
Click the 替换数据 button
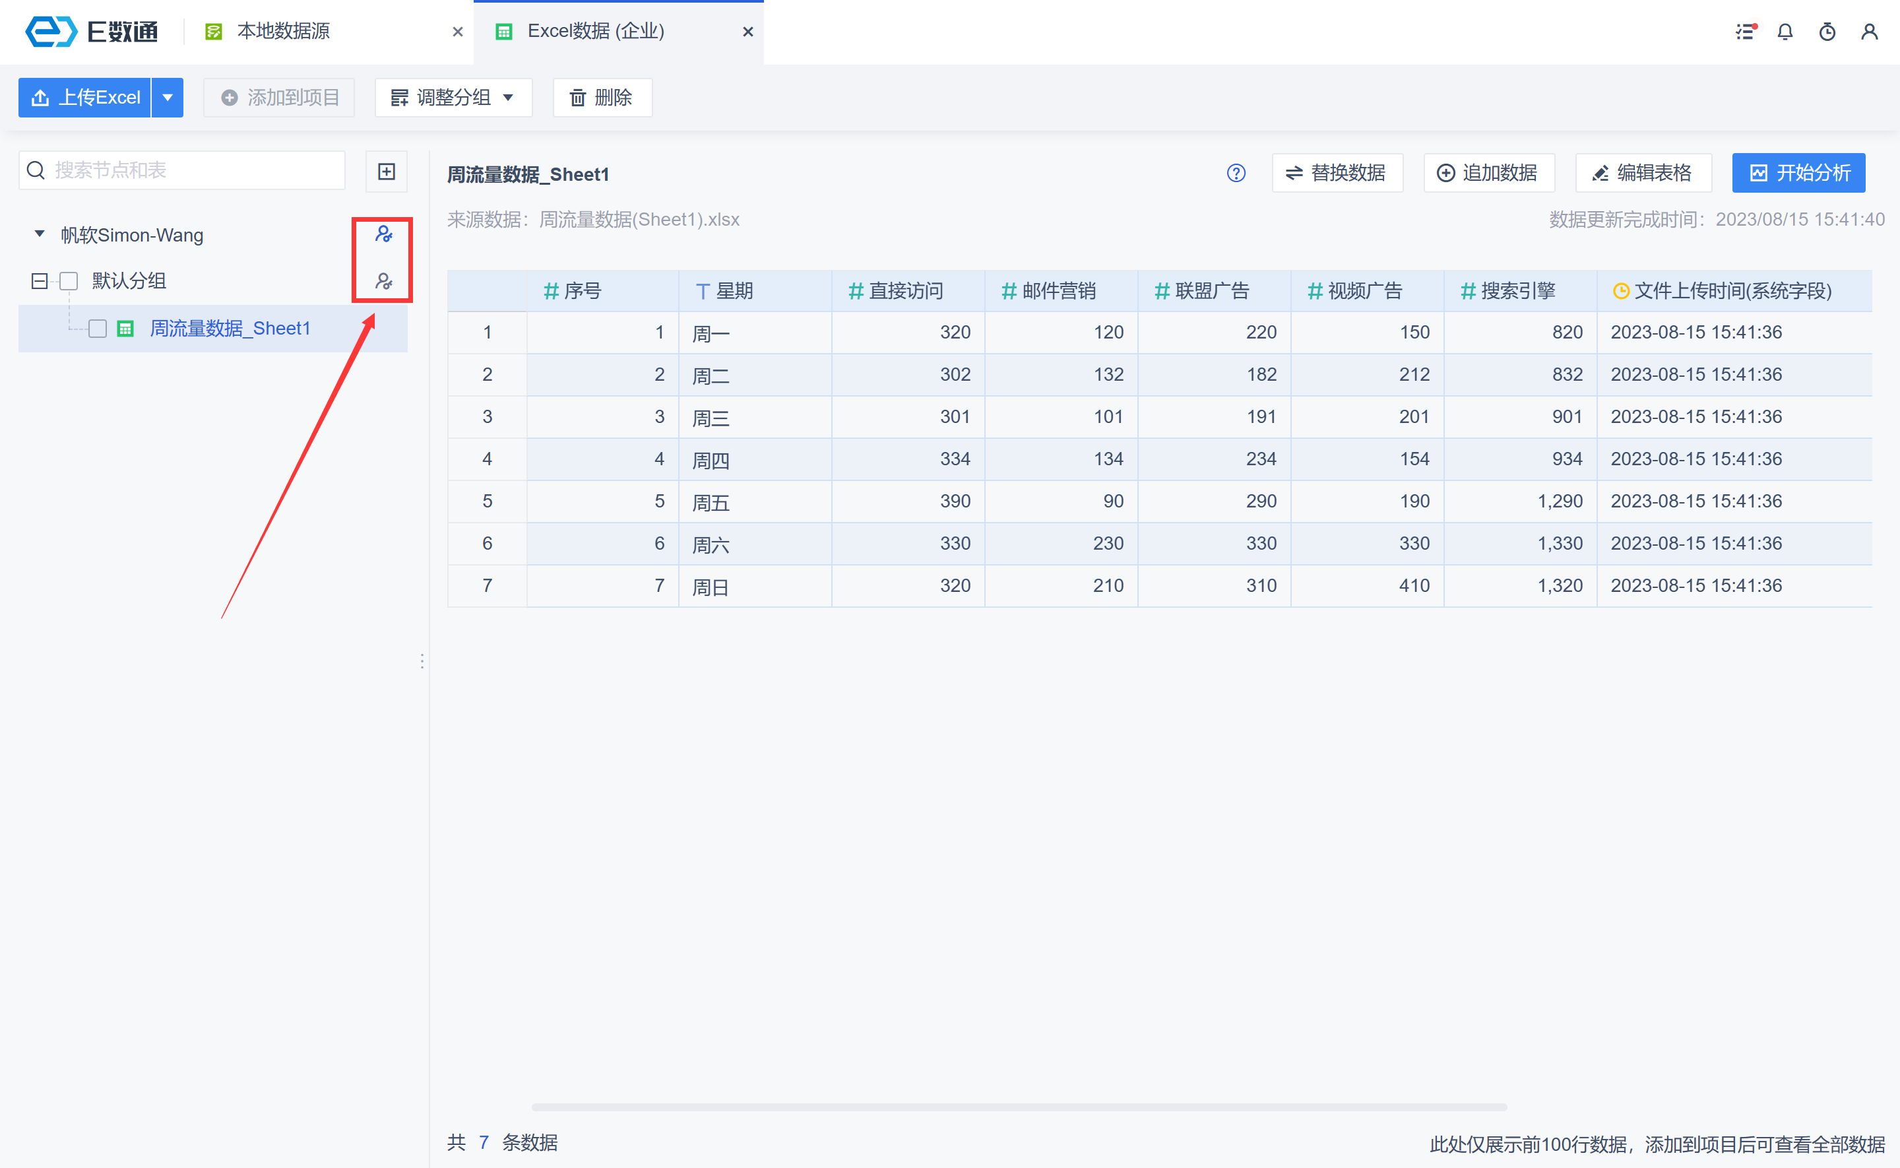click(x=1337, y=173)
